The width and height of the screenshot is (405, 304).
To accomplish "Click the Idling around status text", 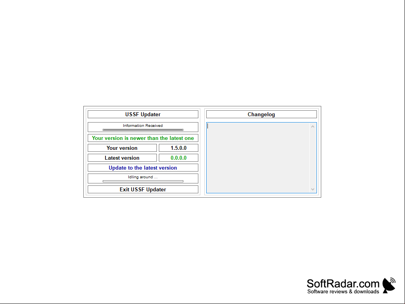I will point(143,177).
